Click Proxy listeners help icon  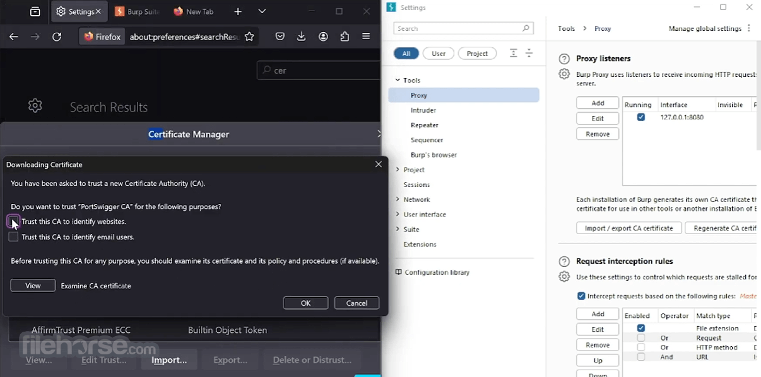point(564,59)
